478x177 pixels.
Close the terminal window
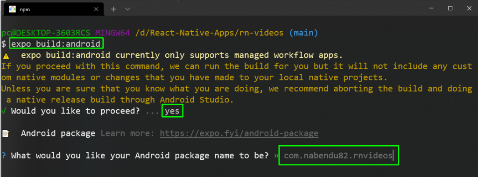(x=469, y=8)
